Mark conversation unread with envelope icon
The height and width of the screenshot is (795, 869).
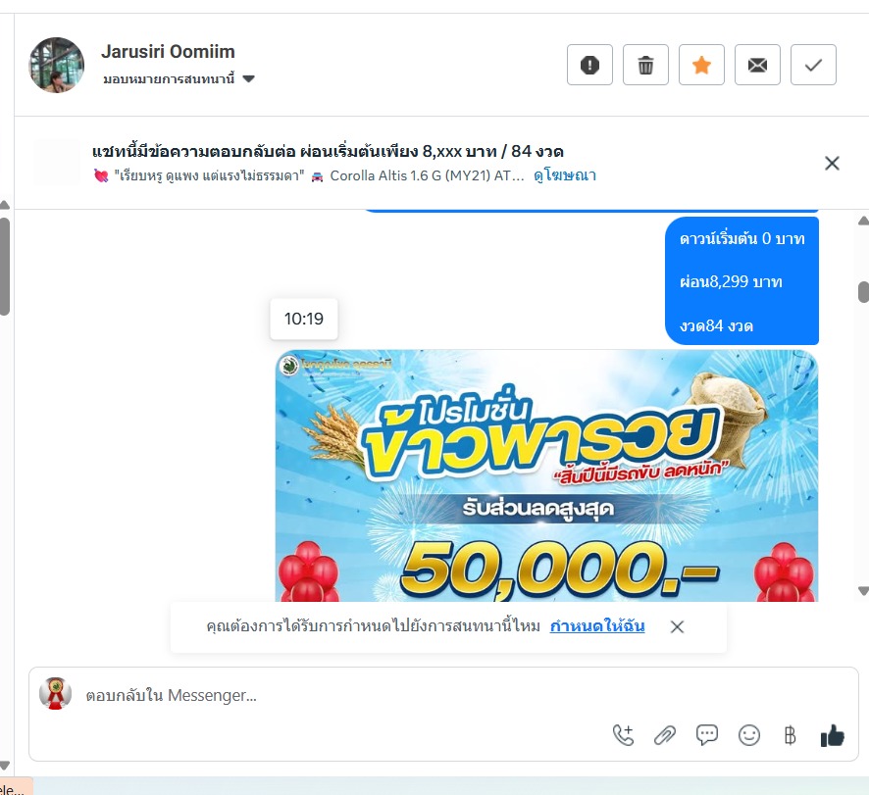click(757, 65)
